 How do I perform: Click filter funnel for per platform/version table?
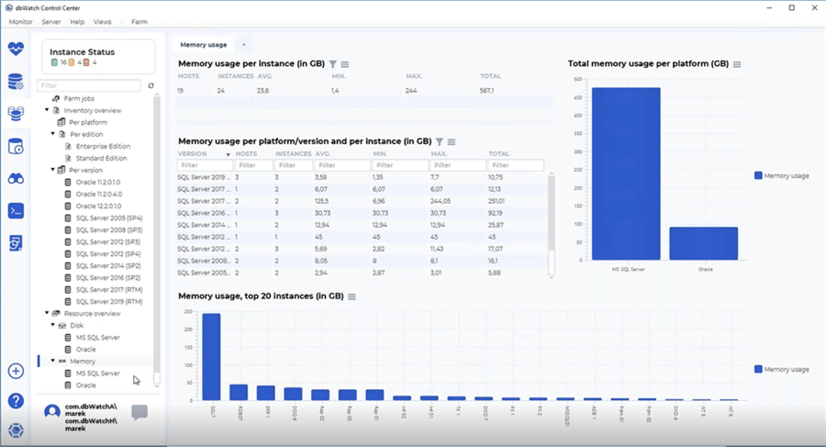coord(440,141)
